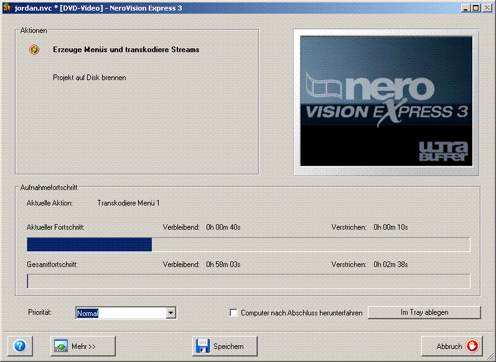Click the total elapsed time 0h 02m 38s
This screenshot has height=362, width=496.
point(391,265)
